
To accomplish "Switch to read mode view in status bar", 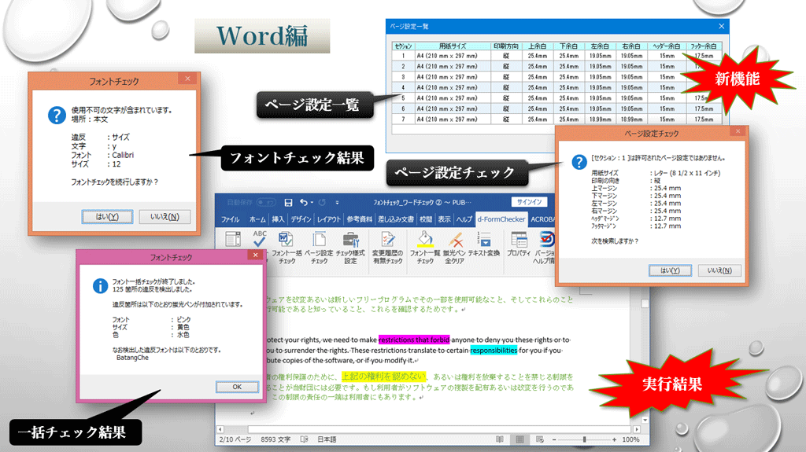I will [x=501, y=439].
